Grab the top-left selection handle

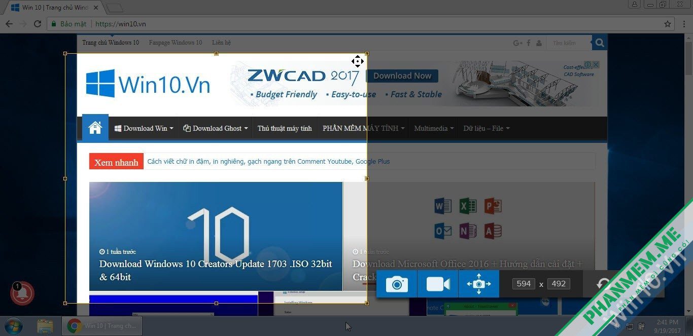(x=65, y=53)
